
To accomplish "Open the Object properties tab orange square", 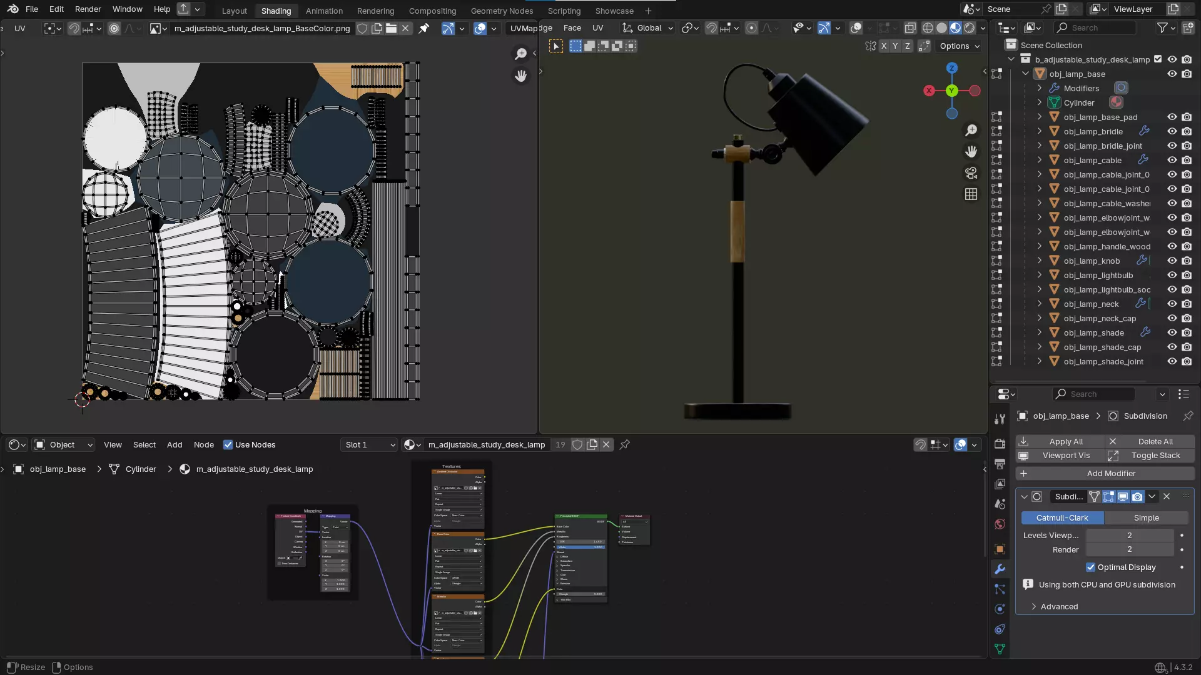I will (x=1000, y=549).
